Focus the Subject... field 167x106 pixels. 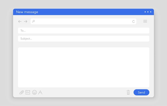coord(84,39)
